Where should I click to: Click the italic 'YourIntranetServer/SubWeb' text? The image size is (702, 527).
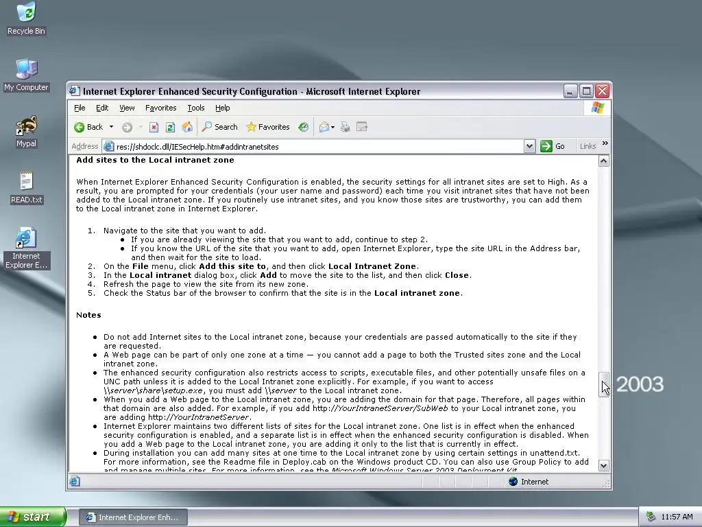(393, 408)
